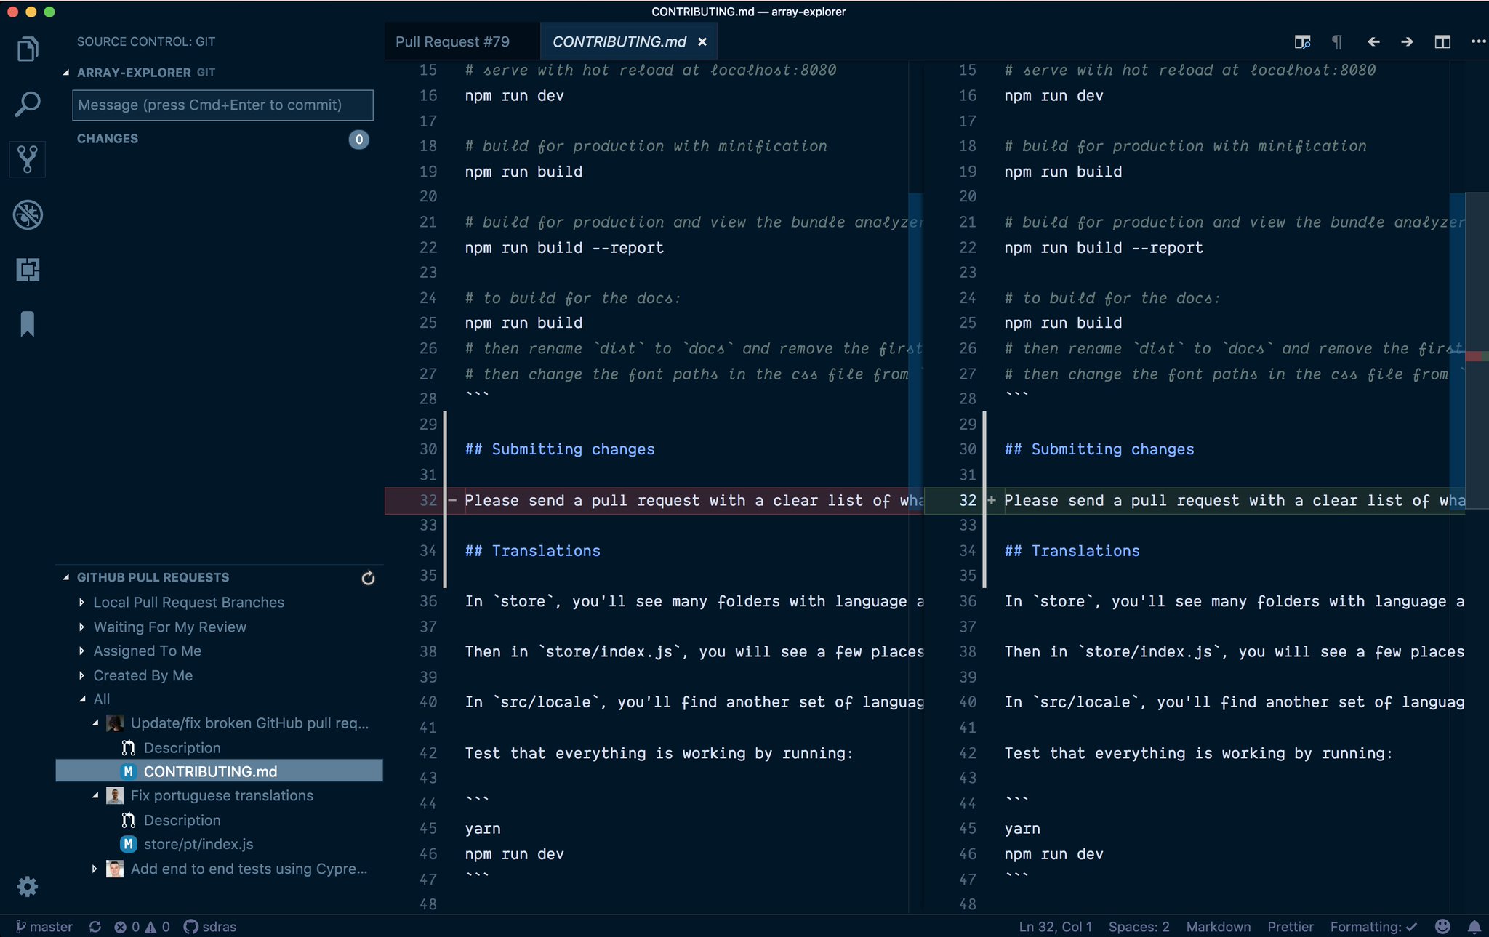Click the feedback smiley icon

pos(1443,927)
